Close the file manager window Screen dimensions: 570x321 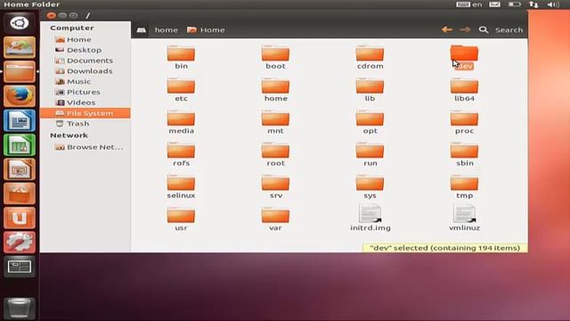pos(52,15)
